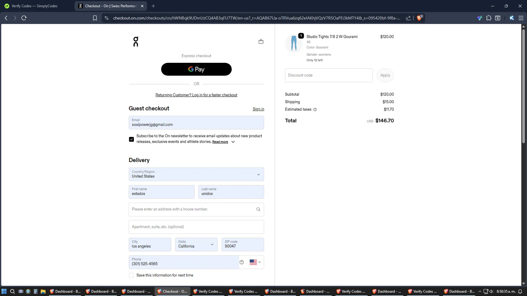This screenshot has height=296, width=527.
Task: Click the taskbar clock 8:50:35 a.m.
Action: pyautogui.click(x=506, y=291)
